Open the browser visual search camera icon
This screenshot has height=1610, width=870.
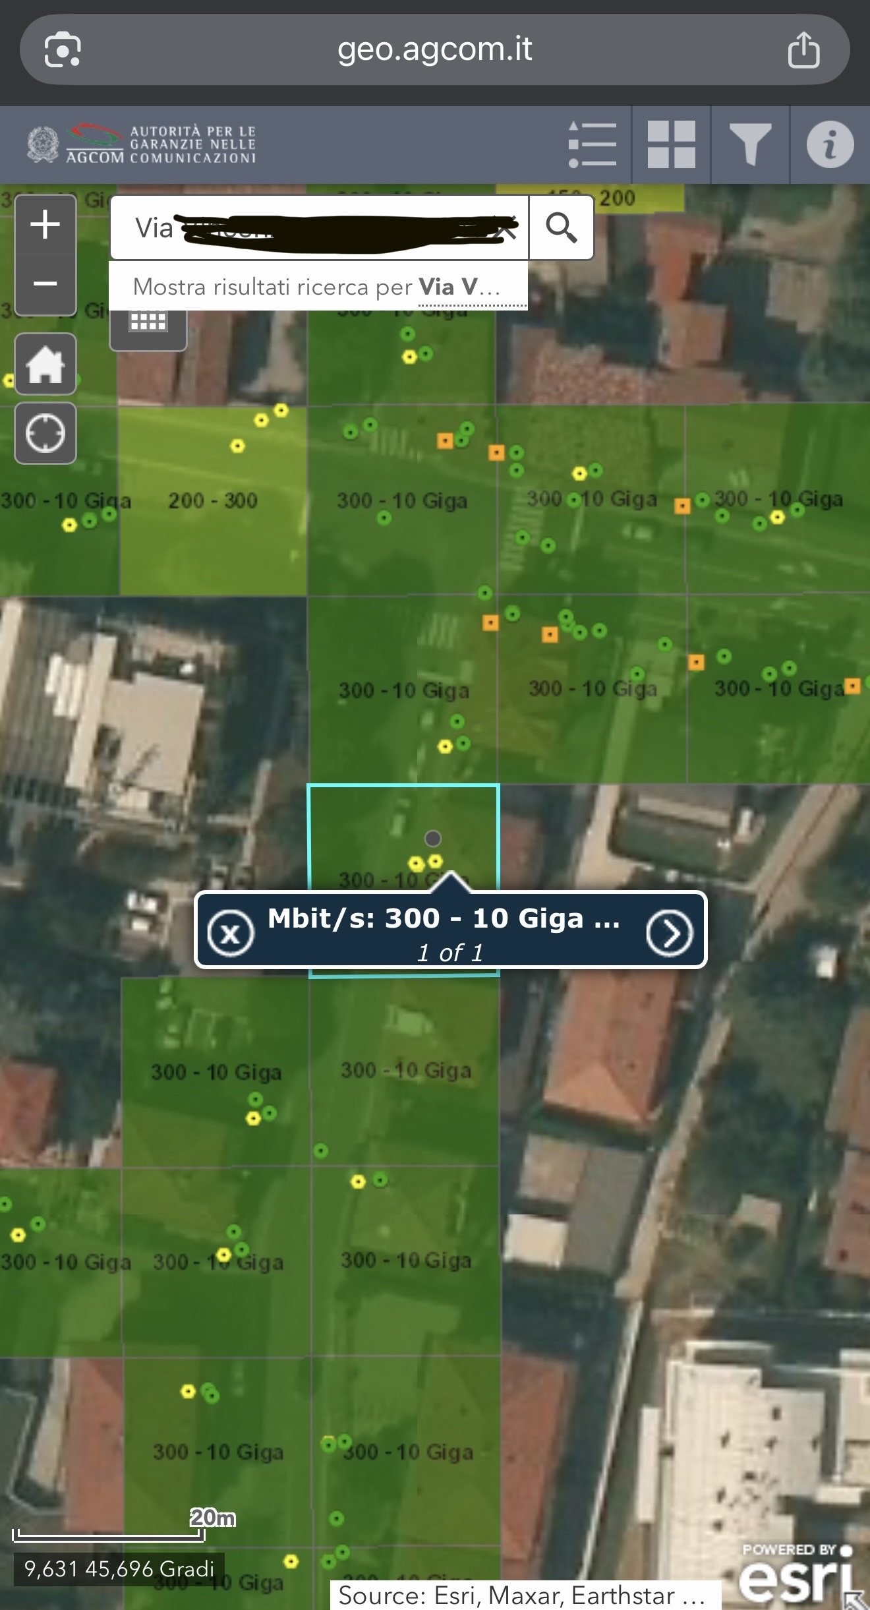(x=63, y=50)
